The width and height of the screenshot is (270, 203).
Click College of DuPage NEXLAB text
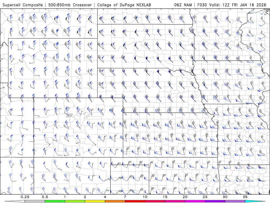tap(124, 5)
